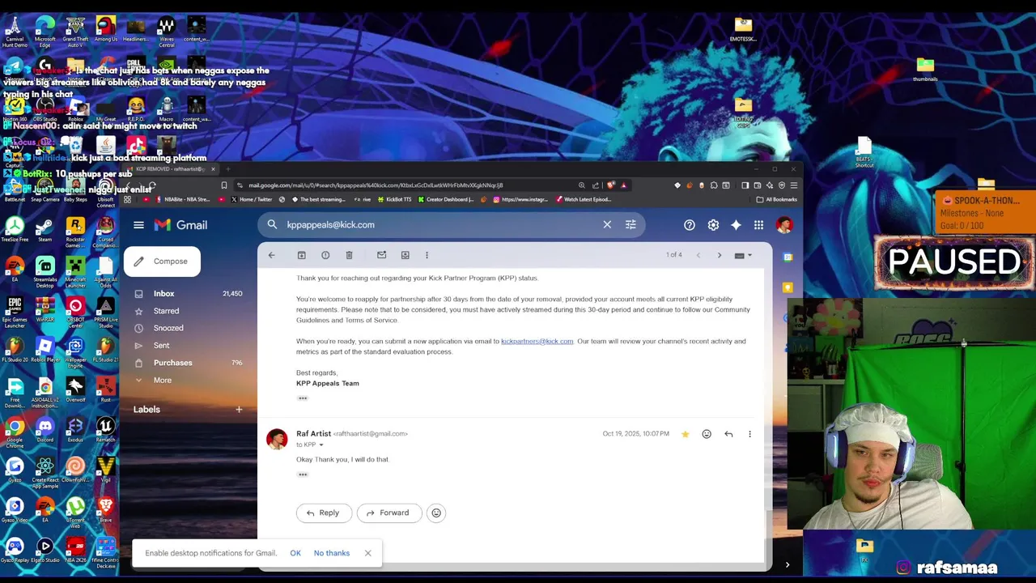
Task: Open Gmail settings gear
Action: pos(713,225)
